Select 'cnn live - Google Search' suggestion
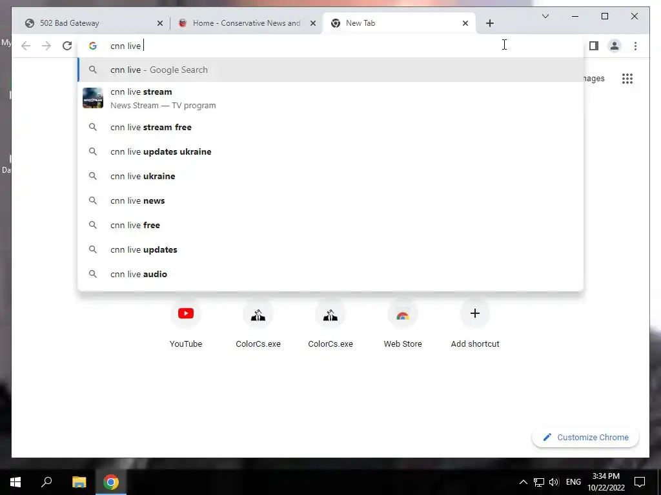Screen dimensions: 661x495 coord(331,70)
